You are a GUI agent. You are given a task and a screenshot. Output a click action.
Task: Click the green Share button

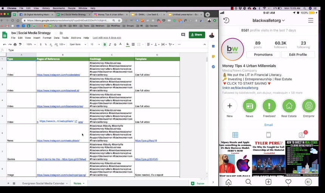(x=197, y=35)
